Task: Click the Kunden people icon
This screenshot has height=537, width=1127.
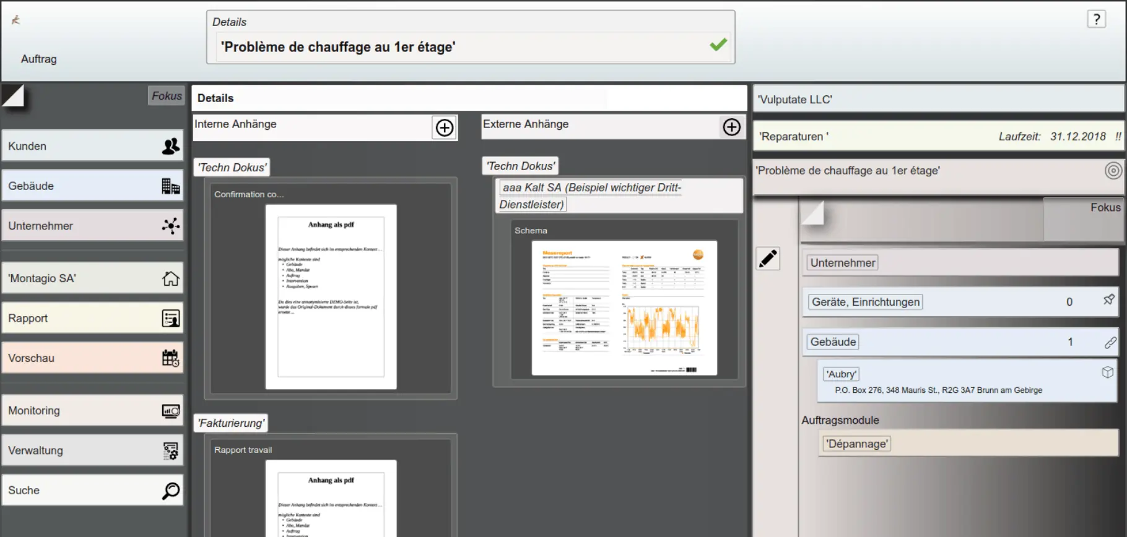Action: [x=170, y=146]
